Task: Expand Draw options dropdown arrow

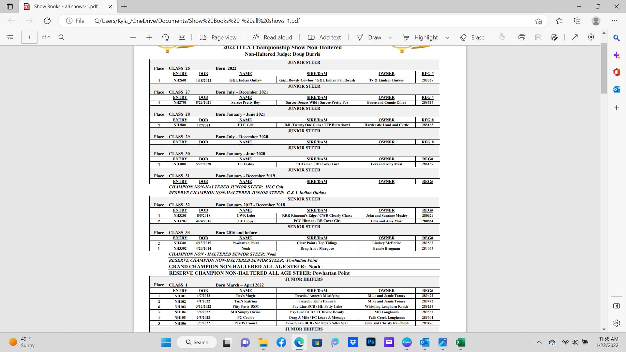Action: (x=391, y=38)
